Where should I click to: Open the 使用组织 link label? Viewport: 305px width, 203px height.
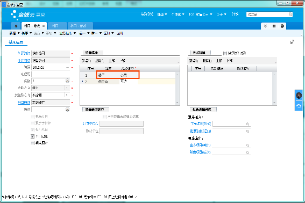(x=24, y=61)
